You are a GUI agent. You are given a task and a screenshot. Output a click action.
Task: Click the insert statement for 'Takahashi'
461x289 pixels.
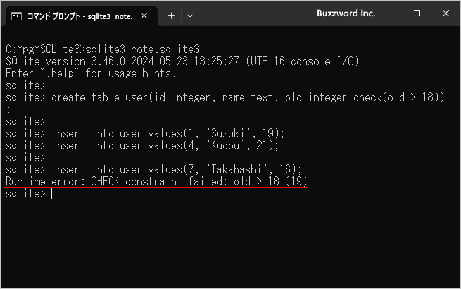[177, 169]
